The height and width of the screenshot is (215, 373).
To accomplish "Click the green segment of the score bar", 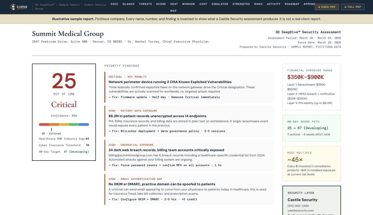I will click(74, 124).
